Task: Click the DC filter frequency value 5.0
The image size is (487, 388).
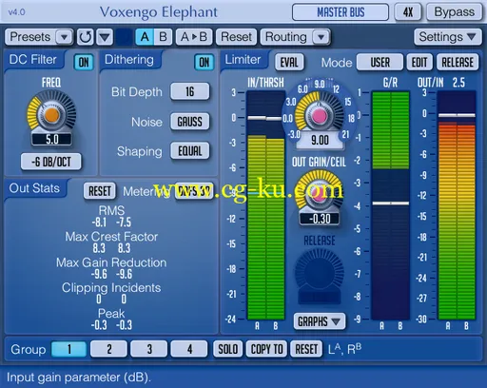Action: click(x=51, y=139)
